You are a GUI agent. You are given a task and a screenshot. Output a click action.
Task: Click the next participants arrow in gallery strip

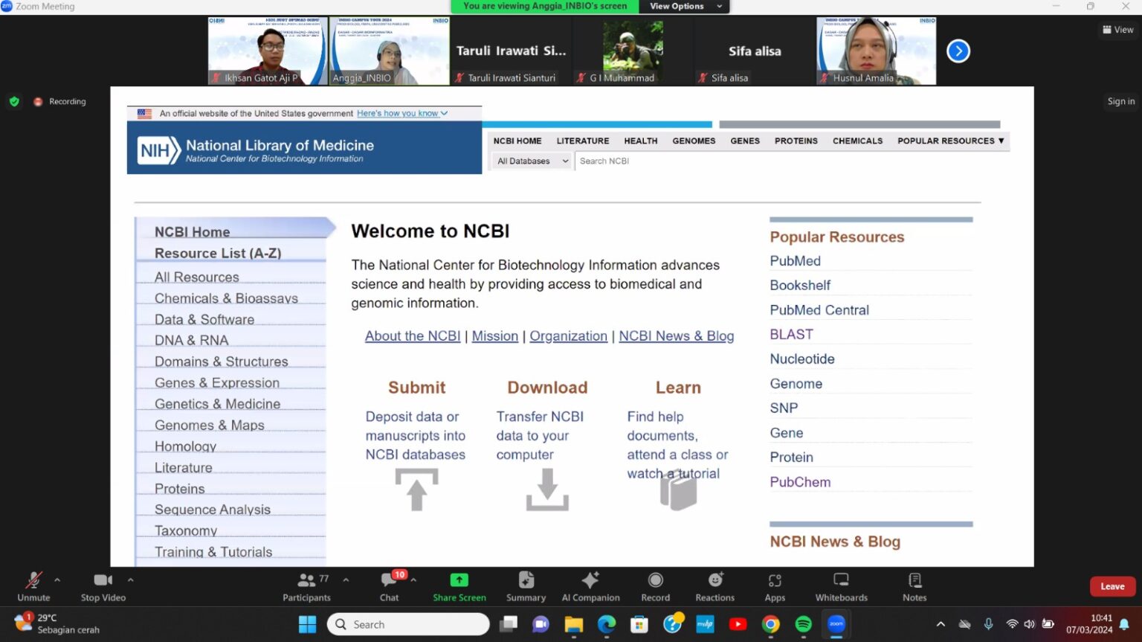[x=958, y=51]
